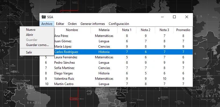Minimize the SGA window
This screenshot has height=107, width=220.
pyautogui.click(x=162, y=17)
